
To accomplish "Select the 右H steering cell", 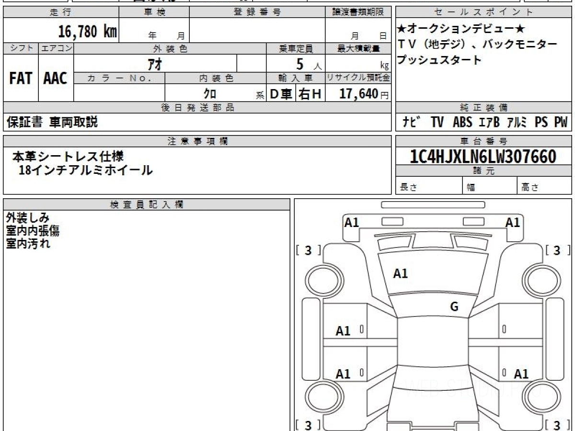I will 310,94.
